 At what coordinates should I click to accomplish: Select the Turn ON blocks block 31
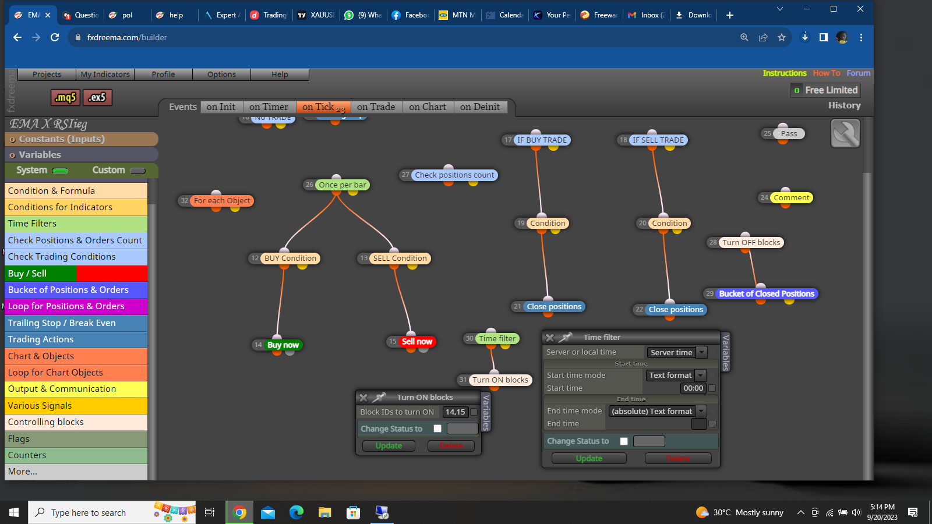pos(500,380)
